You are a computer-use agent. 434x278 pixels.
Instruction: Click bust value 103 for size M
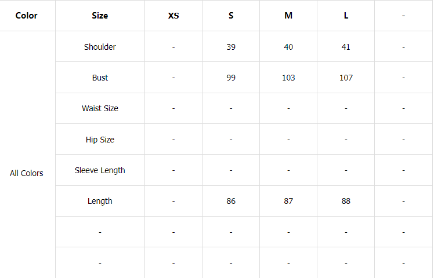pyautogui.click(x=288, y=78)
